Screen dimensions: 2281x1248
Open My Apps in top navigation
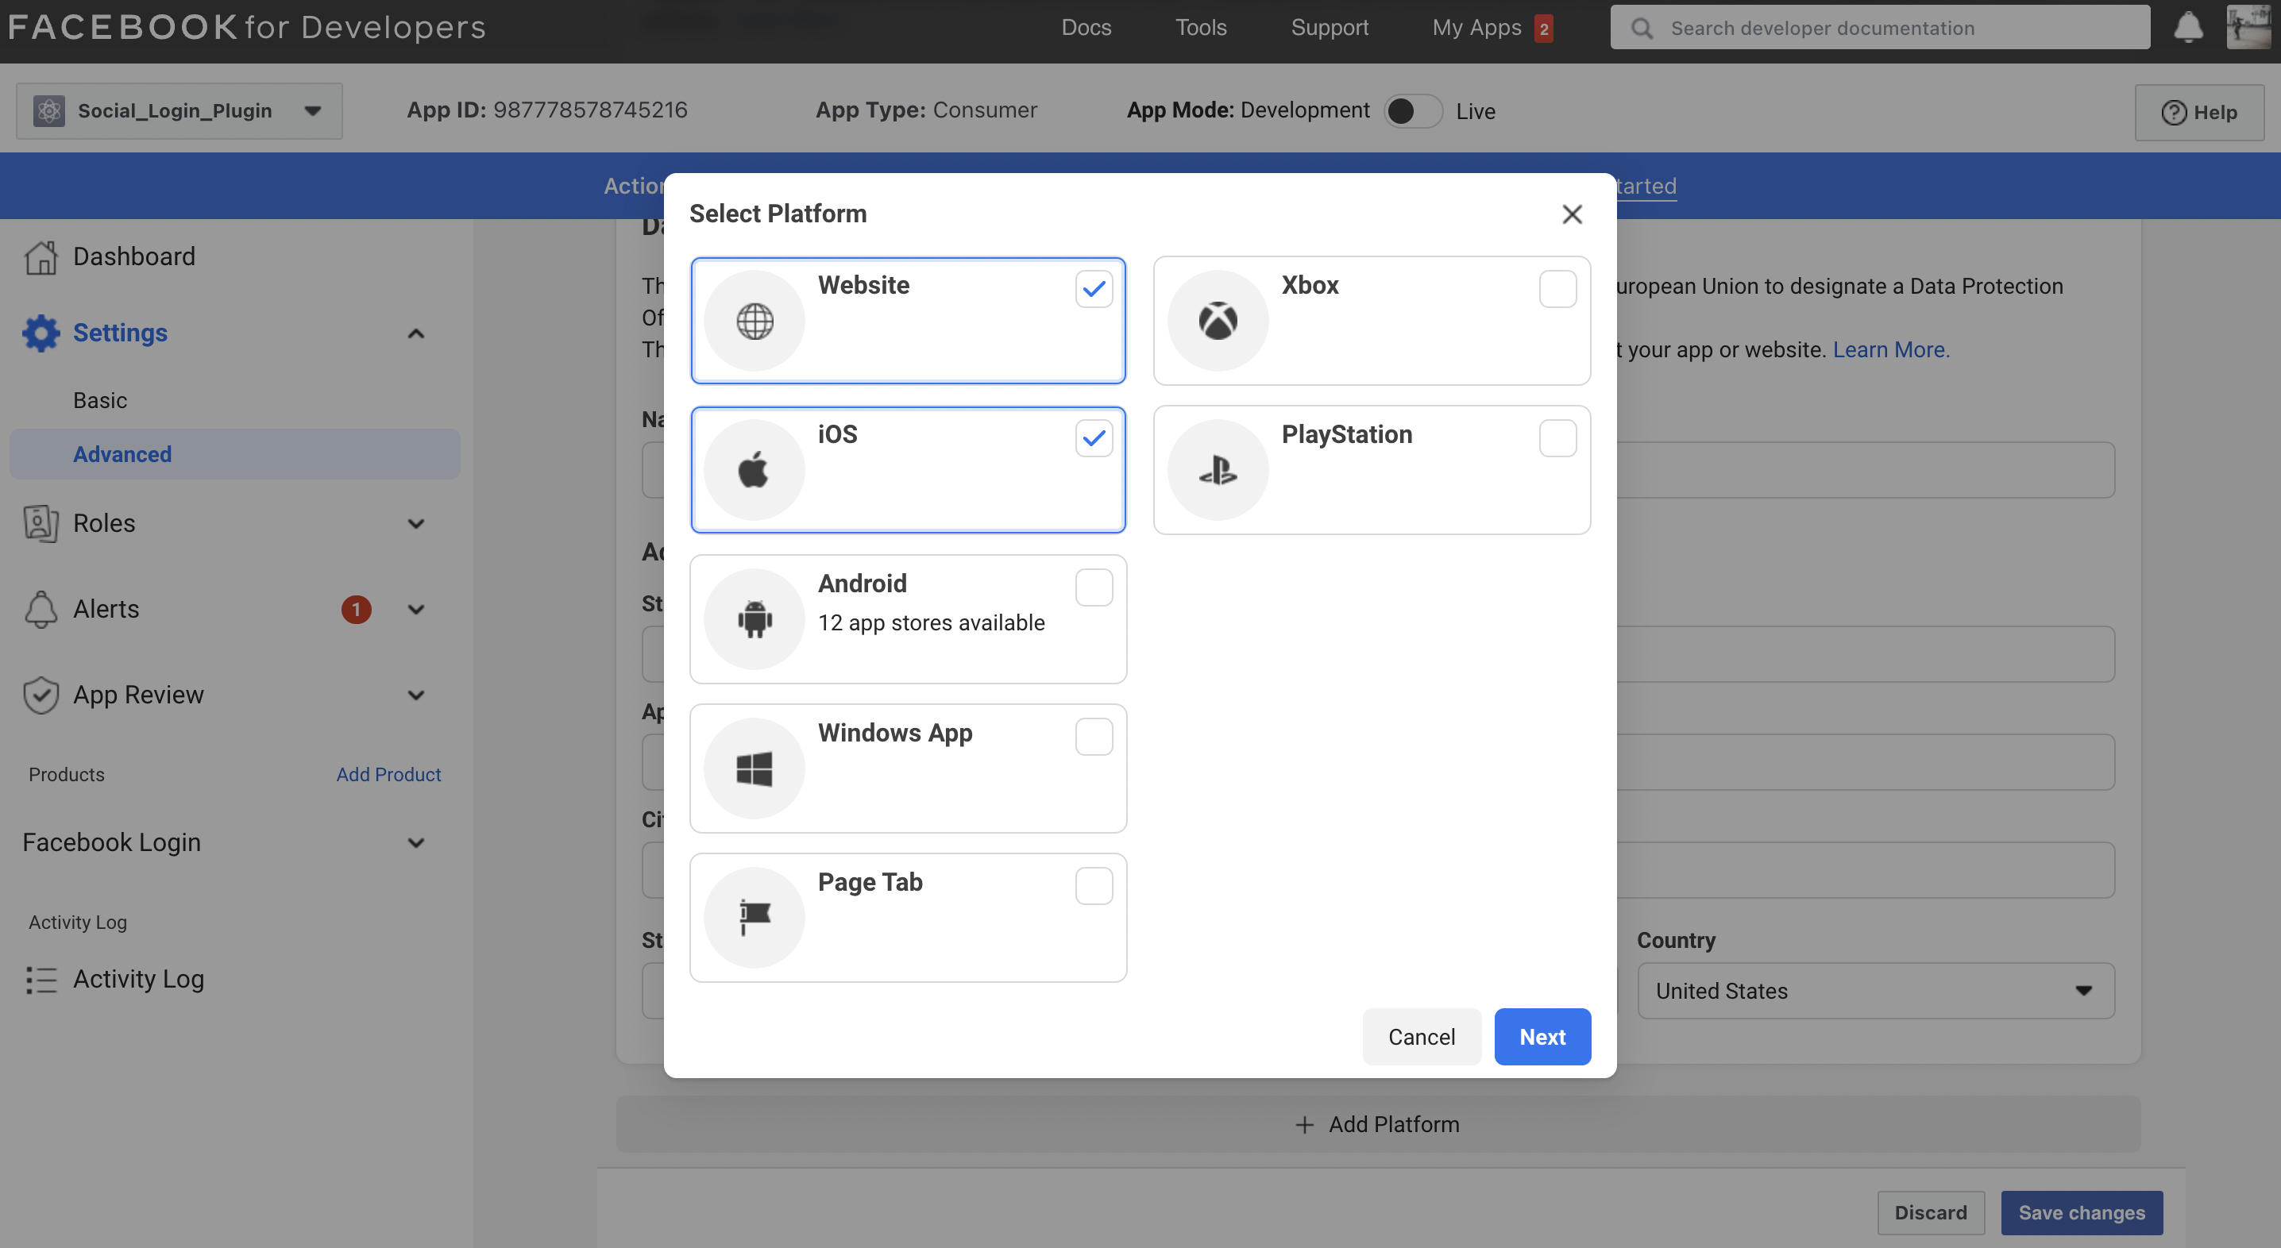tap(1477, 28)
